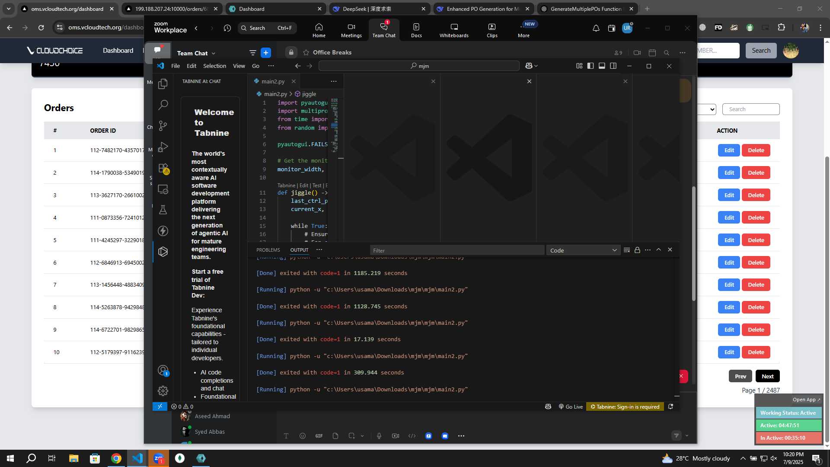Click the Orders table Search input
Viewport: 830px width, 467px height.
(x=751, y=109)
